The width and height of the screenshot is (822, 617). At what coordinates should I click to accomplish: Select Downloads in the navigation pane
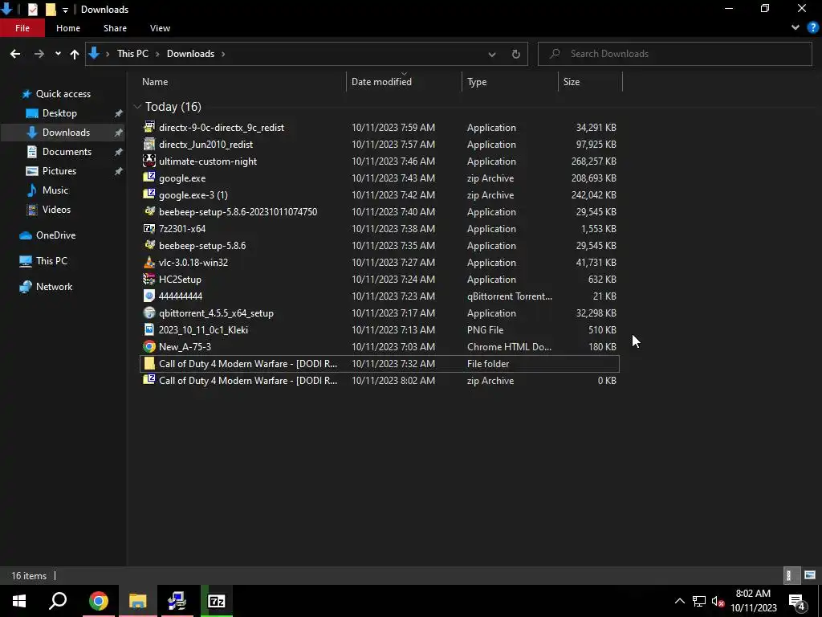(x=66, y=133)
